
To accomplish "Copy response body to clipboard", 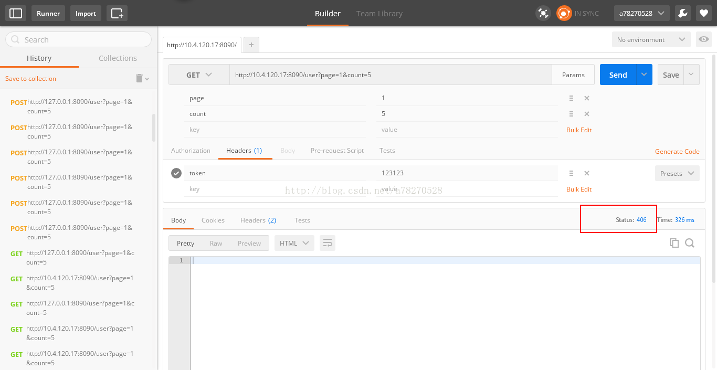I will (674, 243).
